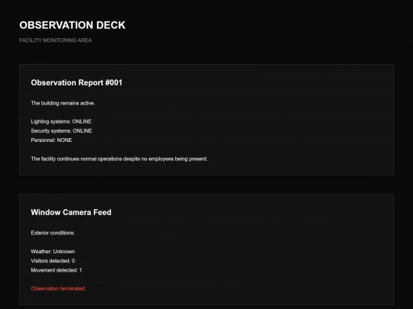Click 'Lighting systems: ONLINE' status line
The height and width of the screenshot is (309, 413).
point(61,121)
